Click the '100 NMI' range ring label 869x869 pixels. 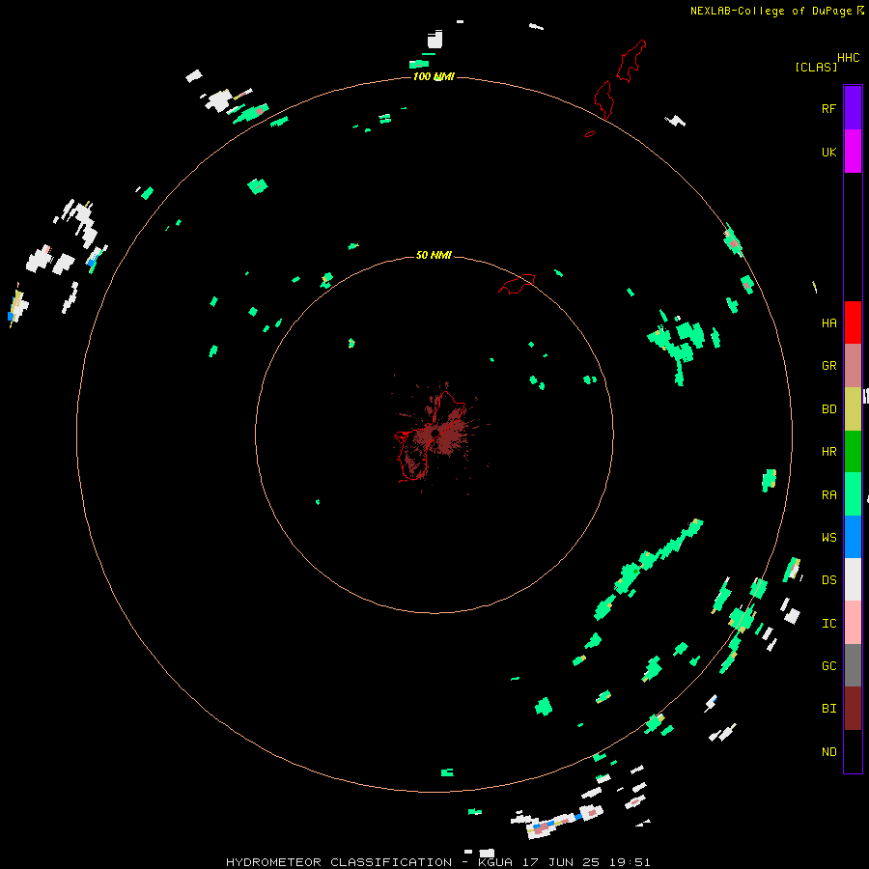point(434,76)
